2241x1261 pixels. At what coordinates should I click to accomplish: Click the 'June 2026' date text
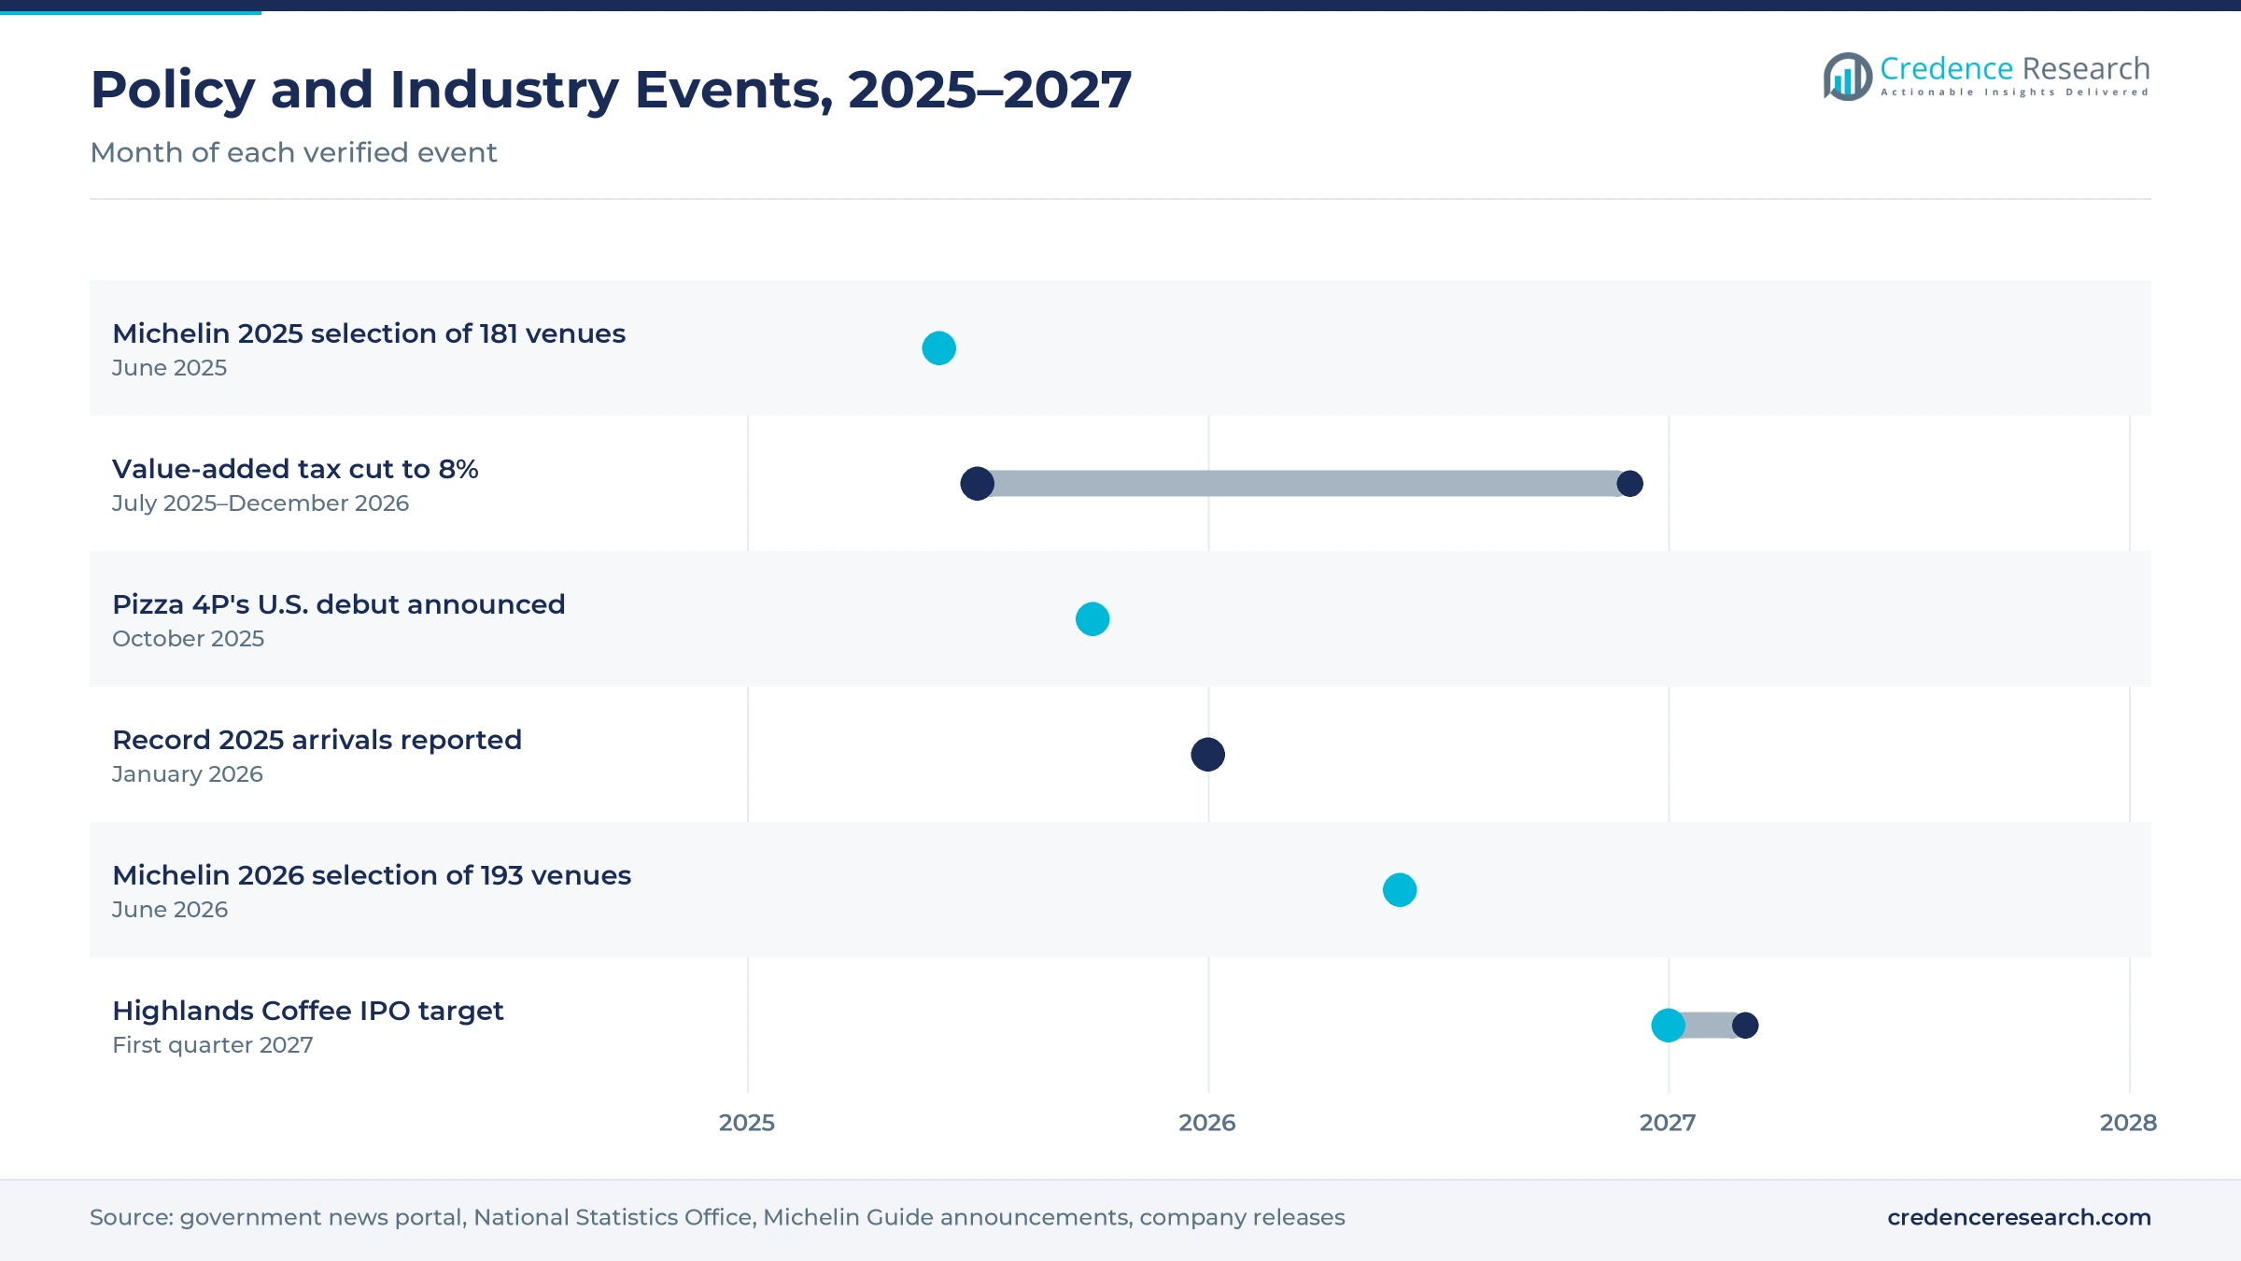click(x=169, y=910)
